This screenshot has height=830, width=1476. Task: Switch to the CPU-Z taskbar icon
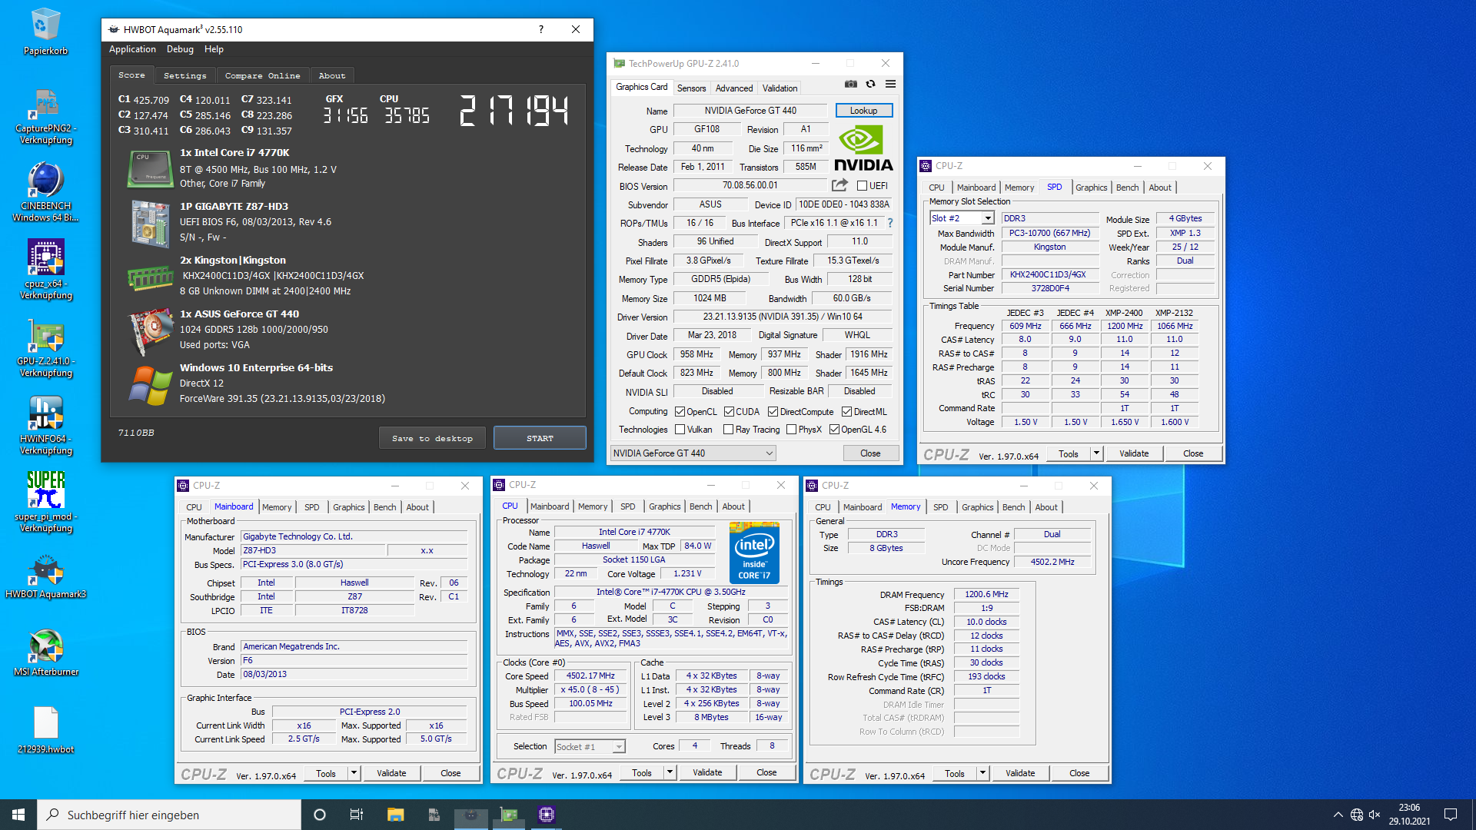547,815
